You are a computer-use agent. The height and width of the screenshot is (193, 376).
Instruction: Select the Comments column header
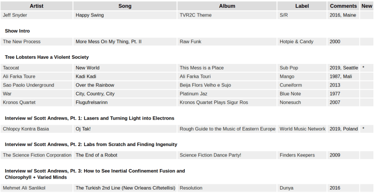[343, 6]
